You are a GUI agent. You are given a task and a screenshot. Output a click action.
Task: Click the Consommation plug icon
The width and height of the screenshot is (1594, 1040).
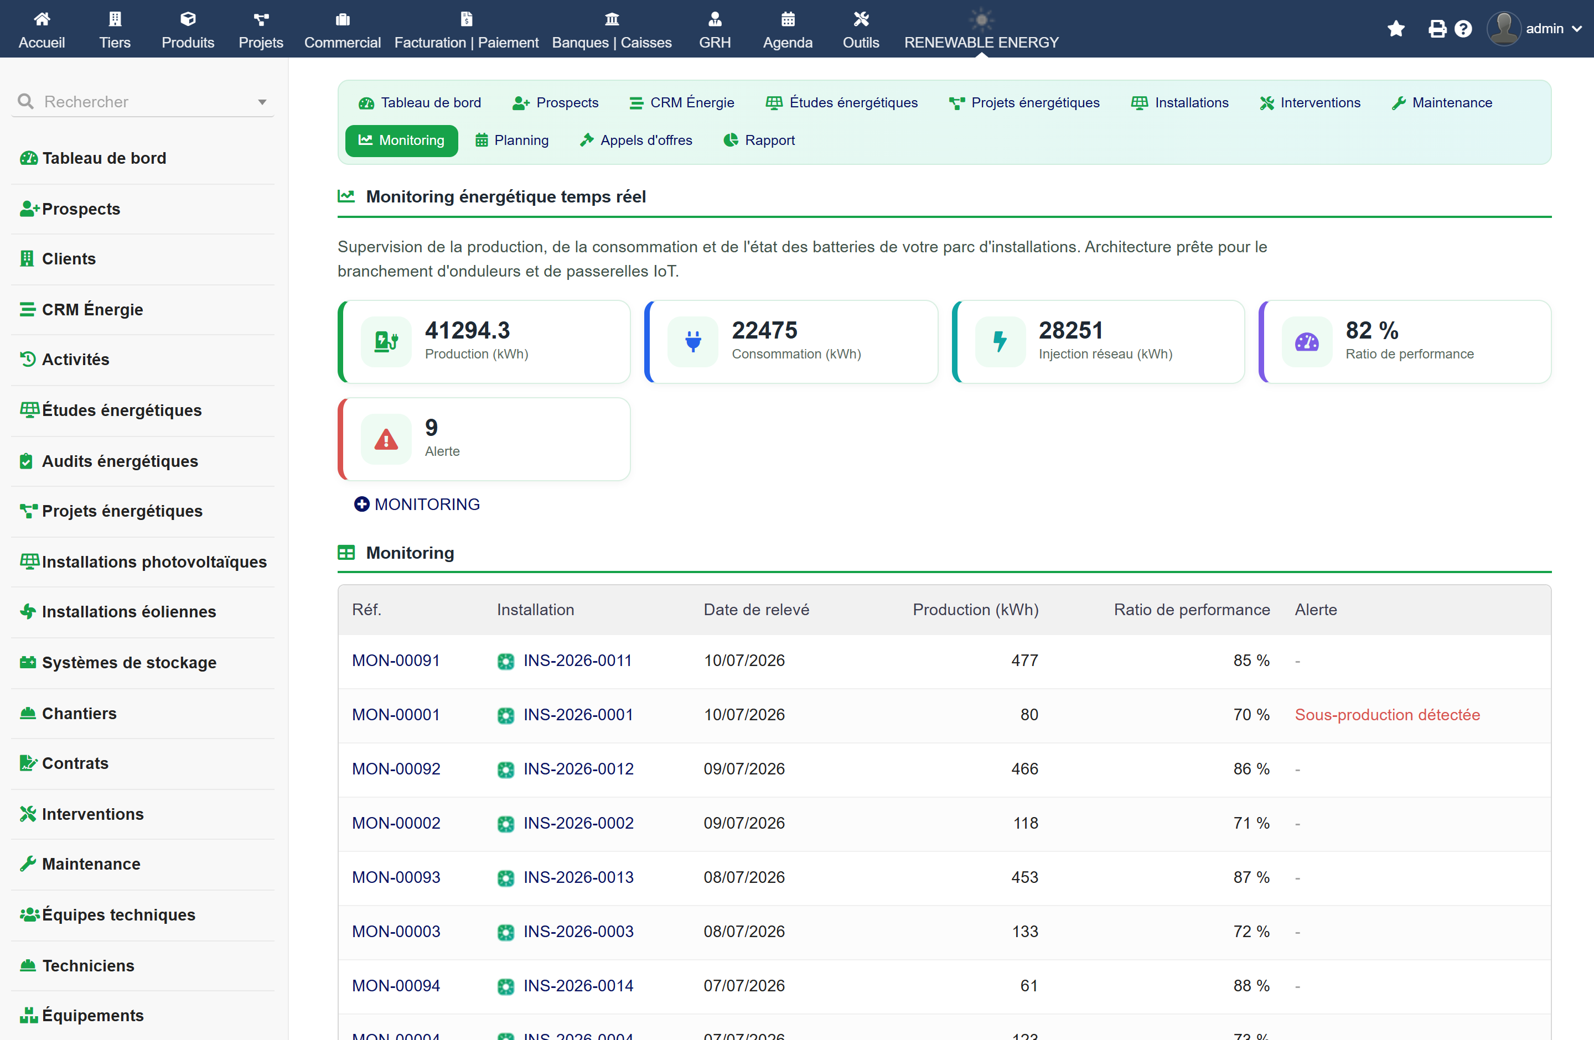coord(692,341)
